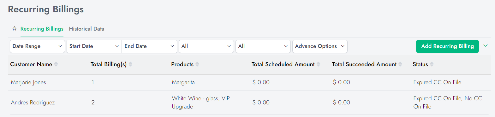495x117 pixels.
Task: Open the first All filter dropdown
Action: 206,46
